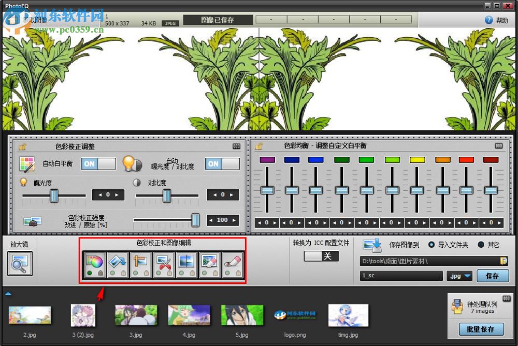Viewport: 518px width, 346px height.
Task: Select the logo.png thumbnail
Action: (x=295, y=315)
